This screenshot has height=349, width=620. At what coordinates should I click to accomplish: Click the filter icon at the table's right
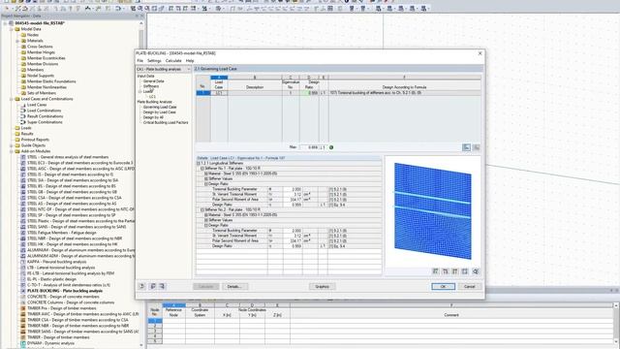476,147
